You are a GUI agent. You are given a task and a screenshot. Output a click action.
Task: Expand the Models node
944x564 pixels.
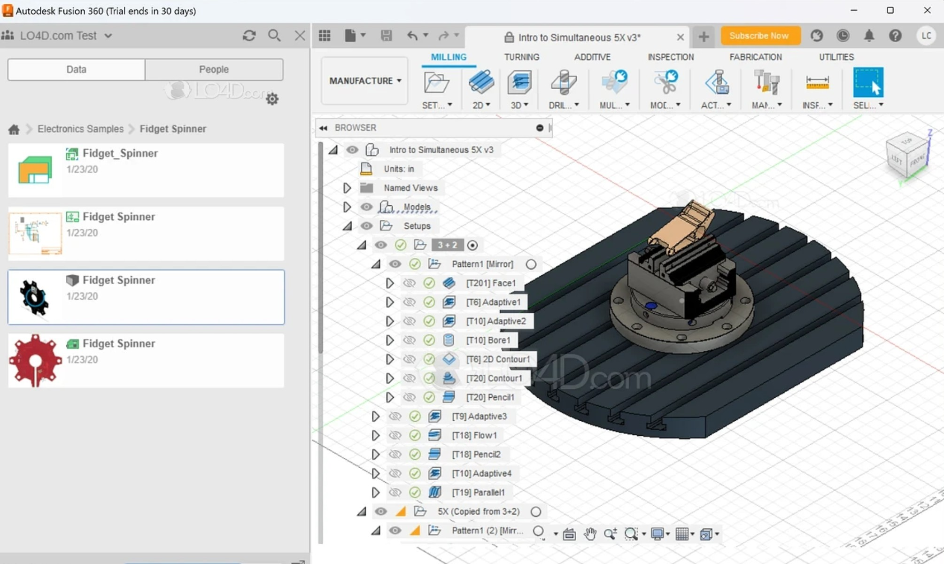point(347,207)
